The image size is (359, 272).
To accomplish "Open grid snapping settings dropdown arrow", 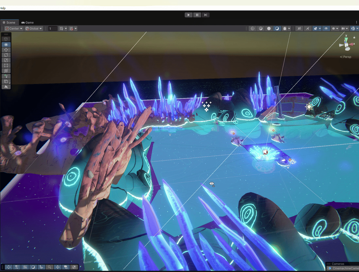I will pyautogui.click(x=66, y=29).
